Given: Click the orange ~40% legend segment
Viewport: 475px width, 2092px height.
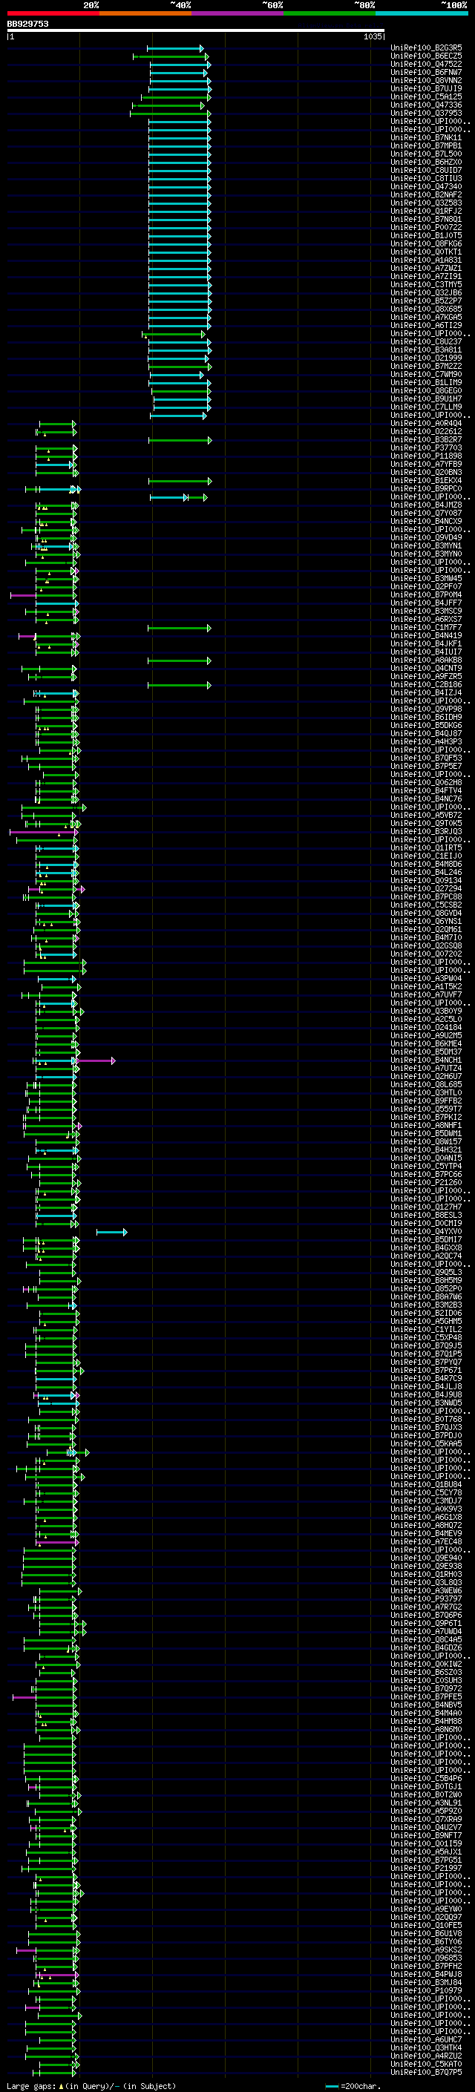Looking at the screenshot, I should pyautogui.click(x=145, y=13).
